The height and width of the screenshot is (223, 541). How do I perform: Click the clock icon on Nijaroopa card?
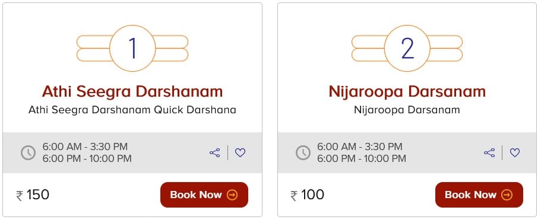click(x=303, y=152)
